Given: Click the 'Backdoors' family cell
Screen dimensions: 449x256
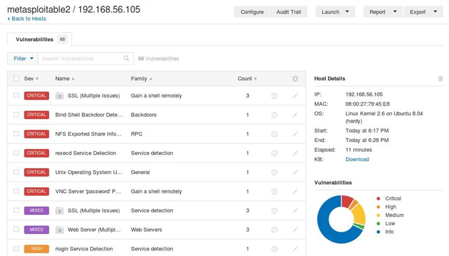Looking at the screenshot, I should 144,115.
